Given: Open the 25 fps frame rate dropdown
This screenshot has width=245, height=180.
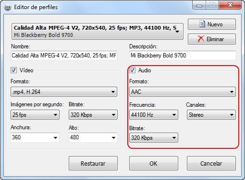Looking at the screenshot, I should [35, 115].
